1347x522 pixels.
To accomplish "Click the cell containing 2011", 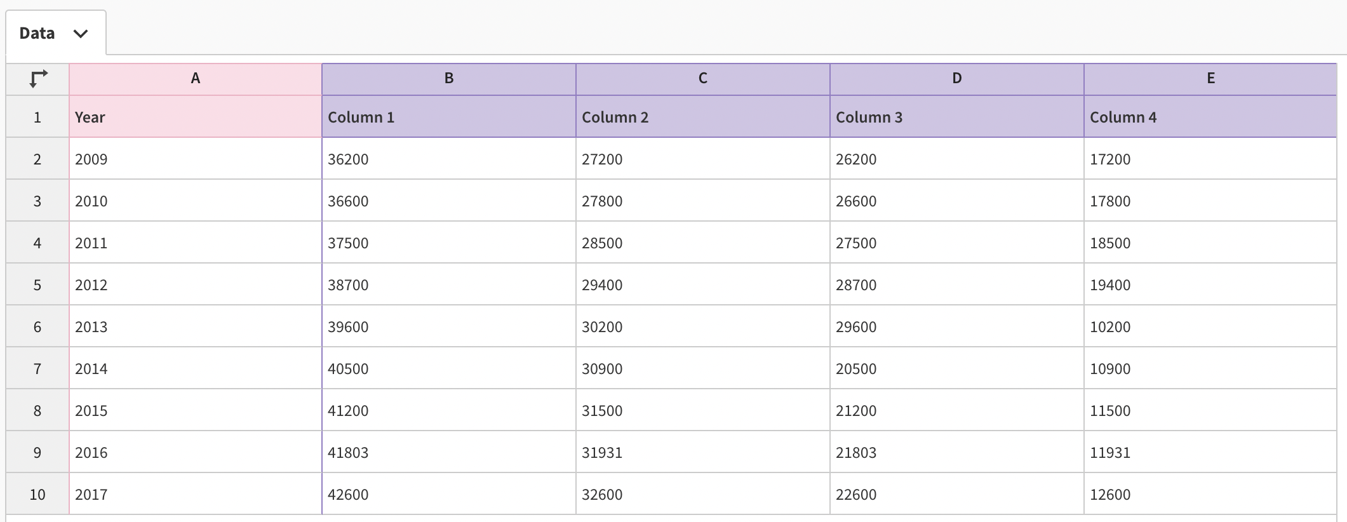I will (x=196, y=243).
